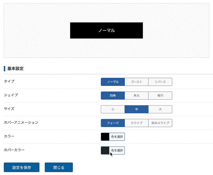Choose the リバース type option
This screenshot has height=175, width=213.
coord(160,82)
